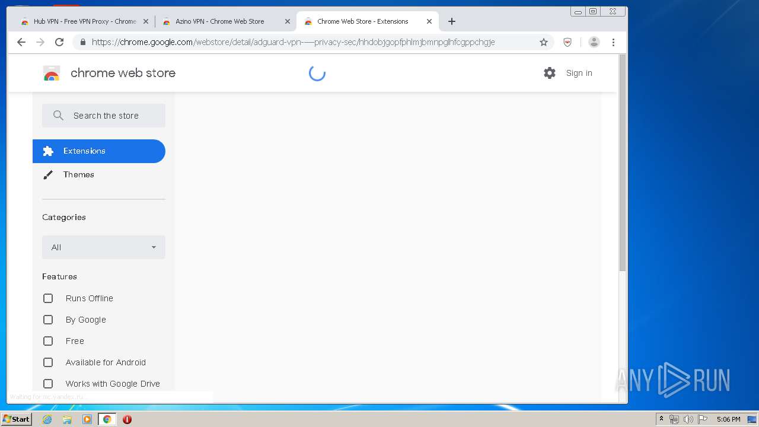Bookmark this page with the star icon
This screenshot has width=759, height=427.
pyautogui.click(x=543, y=42)
